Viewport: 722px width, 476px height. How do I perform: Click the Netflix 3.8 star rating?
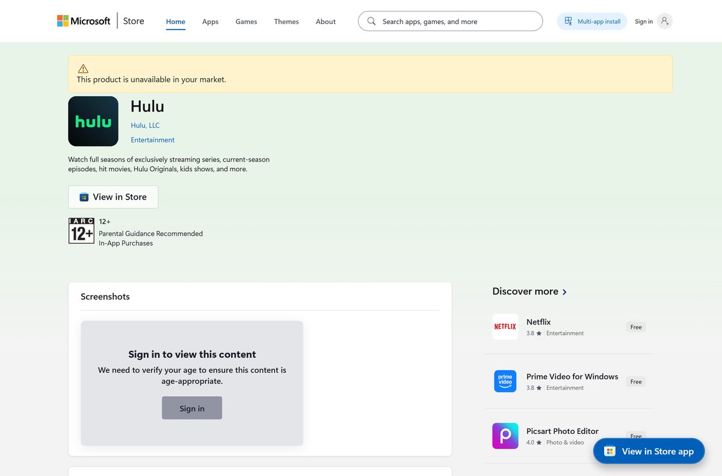click(x=534, y=334)
